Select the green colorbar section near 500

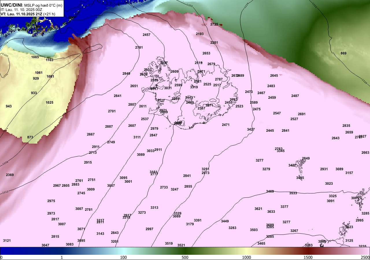(x=185, y=251)
